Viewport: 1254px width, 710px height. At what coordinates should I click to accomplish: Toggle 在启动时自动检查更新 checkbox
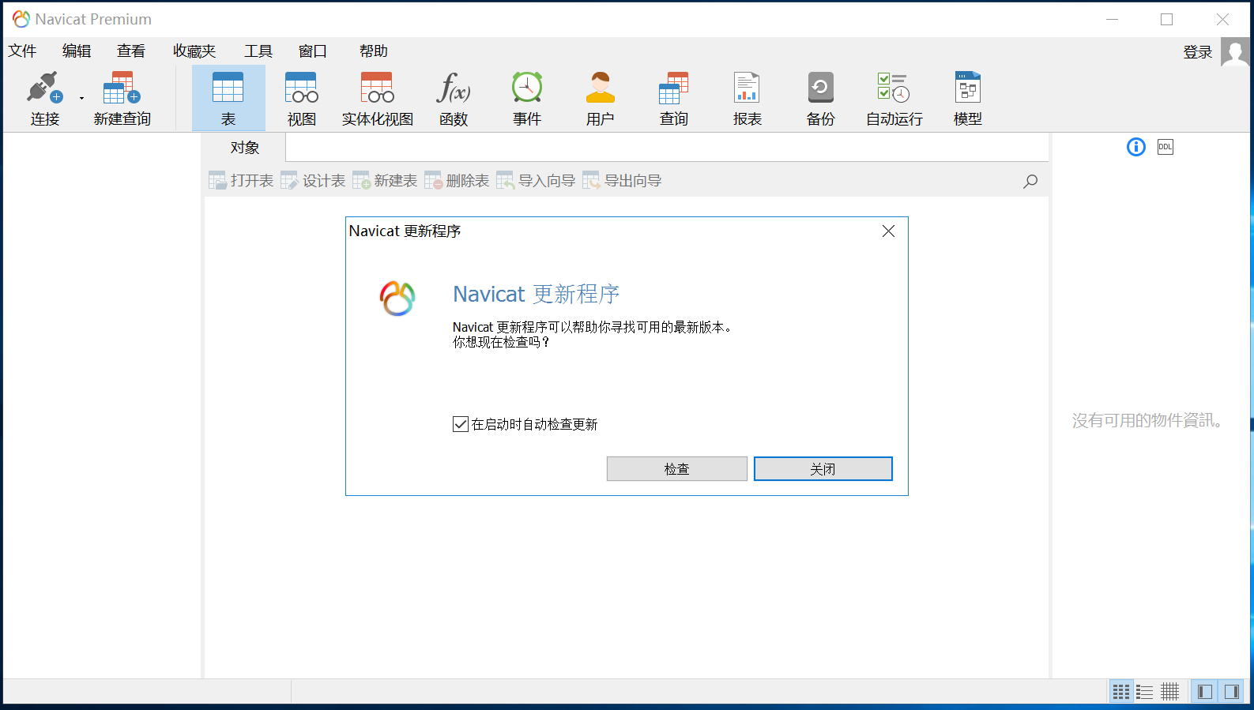pos(461,424)
